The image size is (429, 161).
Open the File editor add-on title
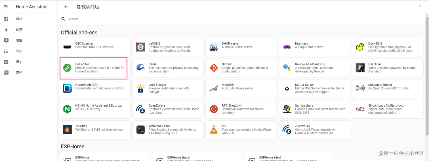point(82,64)
